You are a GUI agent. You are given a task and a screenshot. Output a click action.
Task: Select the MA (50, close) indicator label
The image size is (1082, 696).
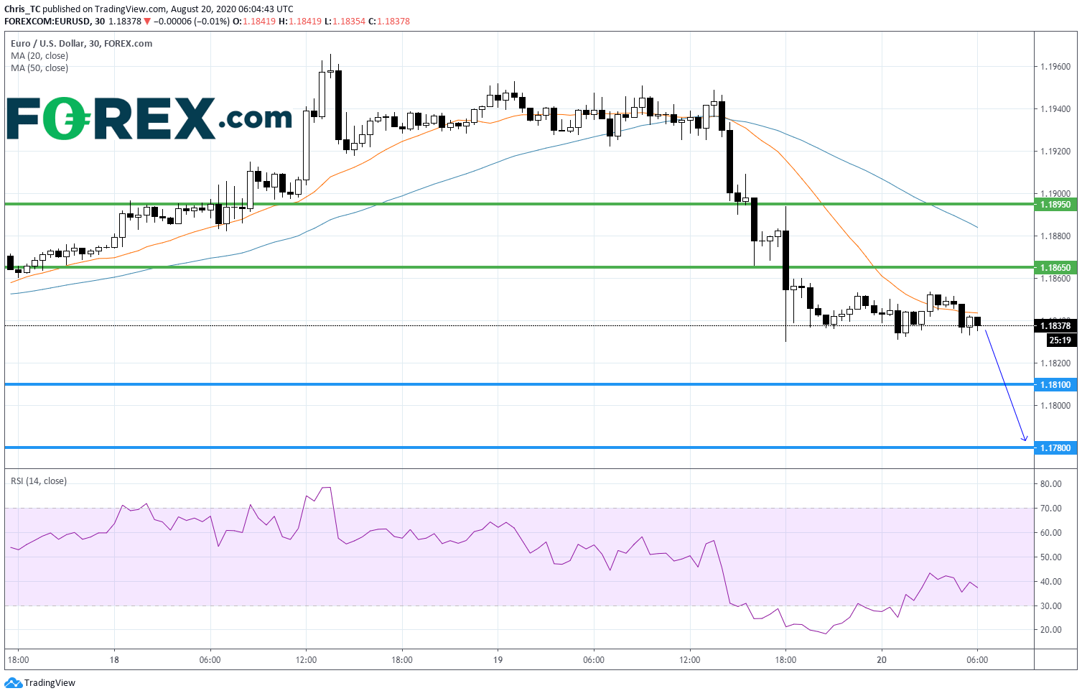point(39,68)
